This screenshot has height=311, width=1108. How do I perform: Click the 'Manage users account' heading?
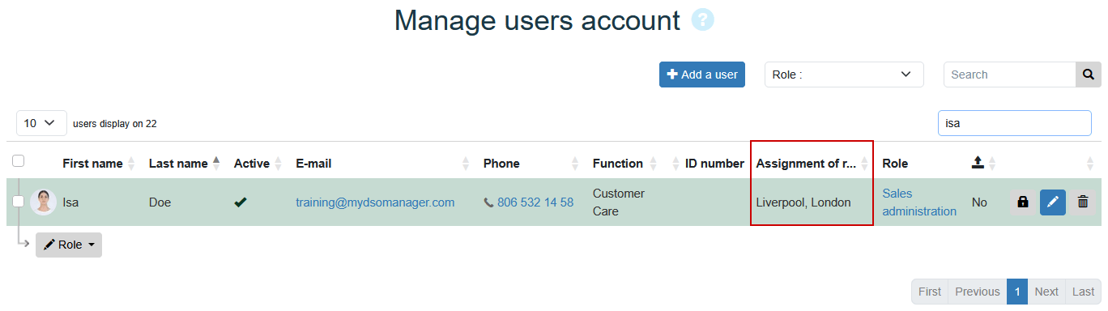tap(537, 20)
